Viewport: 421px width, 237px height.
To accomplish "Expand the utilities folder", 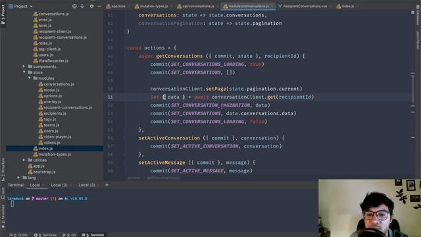I will [24, 160].
